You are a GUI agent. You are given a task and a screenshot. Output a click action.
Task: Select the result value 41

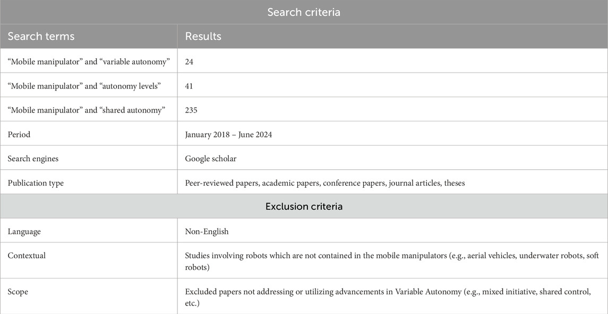click(x=190, y=86)
